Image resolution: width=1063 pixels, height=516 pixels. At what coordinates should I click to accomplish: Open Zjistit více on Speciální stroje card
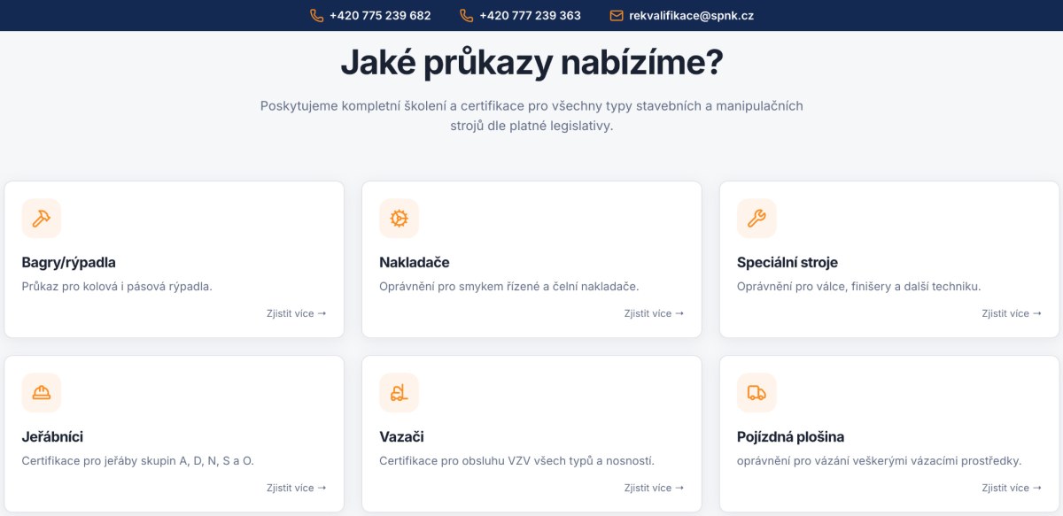(x=1012, y=313)
